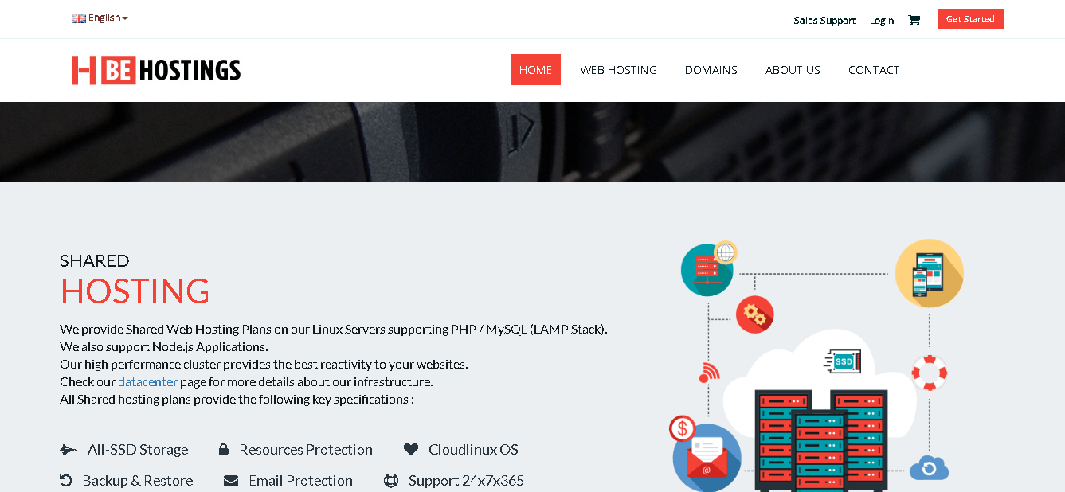Click the UK flag language icon
The image size is (1065, 492).
tap(79, 18)
